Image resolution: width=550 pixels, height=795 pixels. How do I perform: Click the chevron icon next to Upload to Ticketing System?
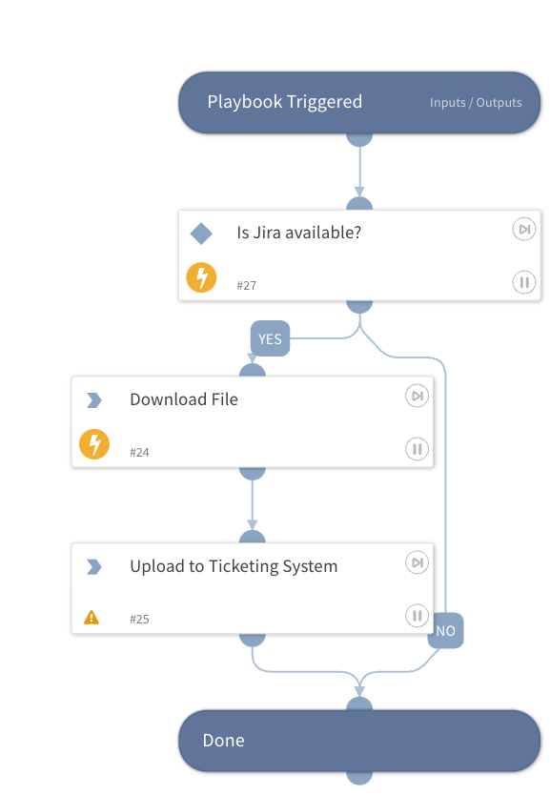coord(94,567)
